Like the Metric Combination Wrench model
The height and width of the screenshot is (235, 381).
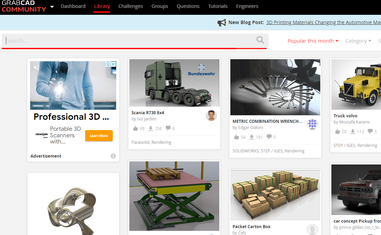click(237, 137)
